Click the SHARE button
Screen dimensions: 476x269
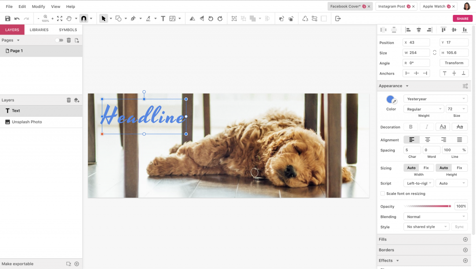coord(463,18)
